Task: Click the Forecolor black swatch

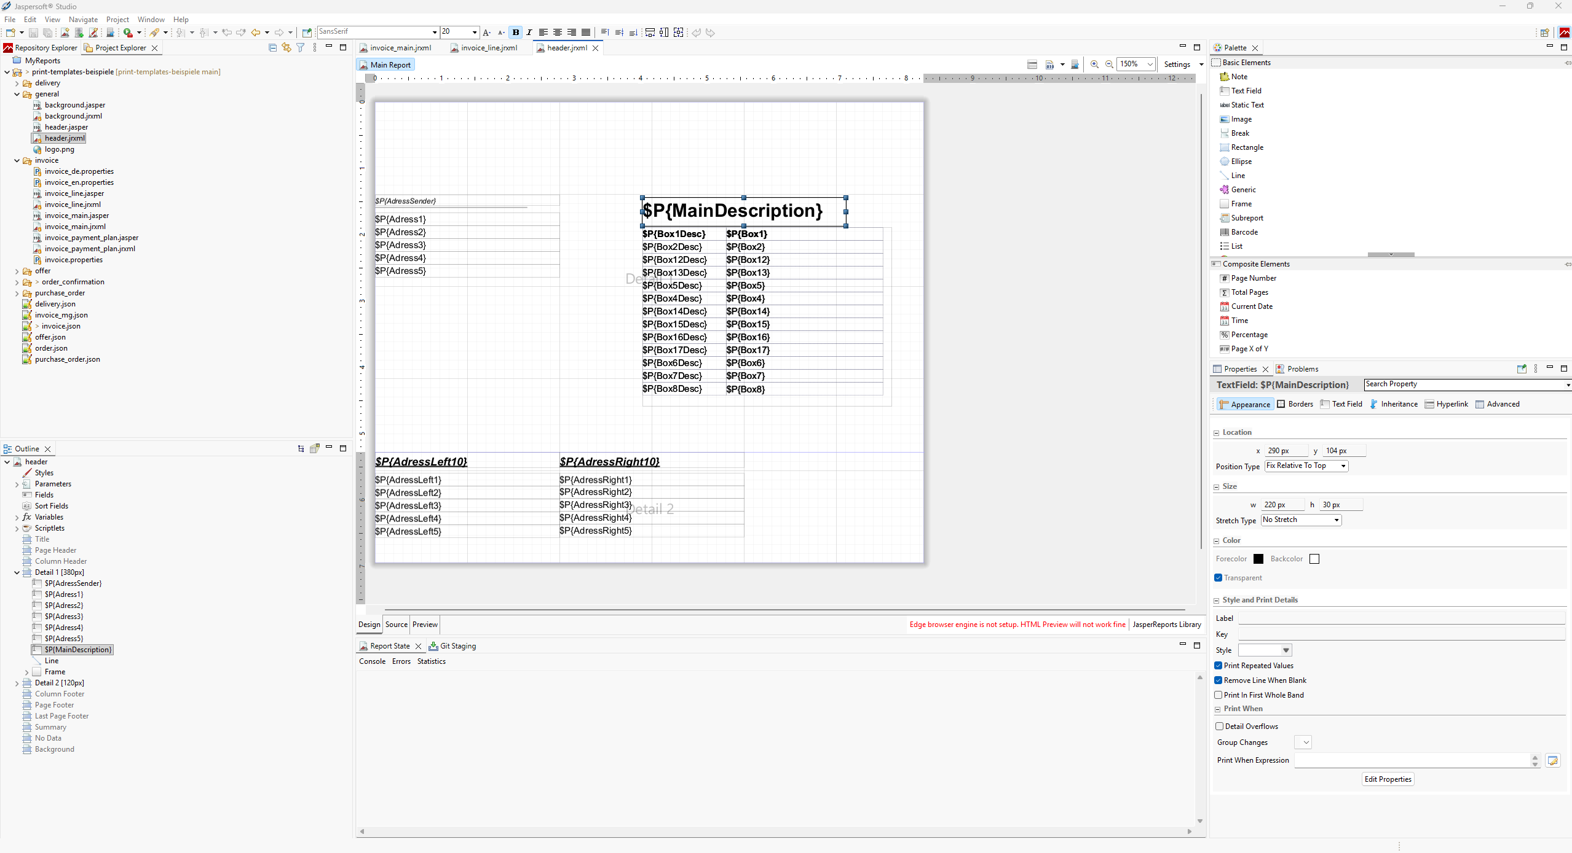Action: pyautogui.click(x=1258, y=559)
